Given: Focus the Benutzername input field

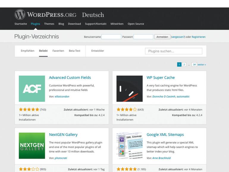Looking at the screenshot, I should point(111,37).
